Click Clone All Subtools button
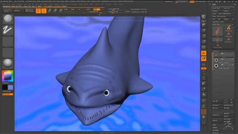 (x=223, y=16)
